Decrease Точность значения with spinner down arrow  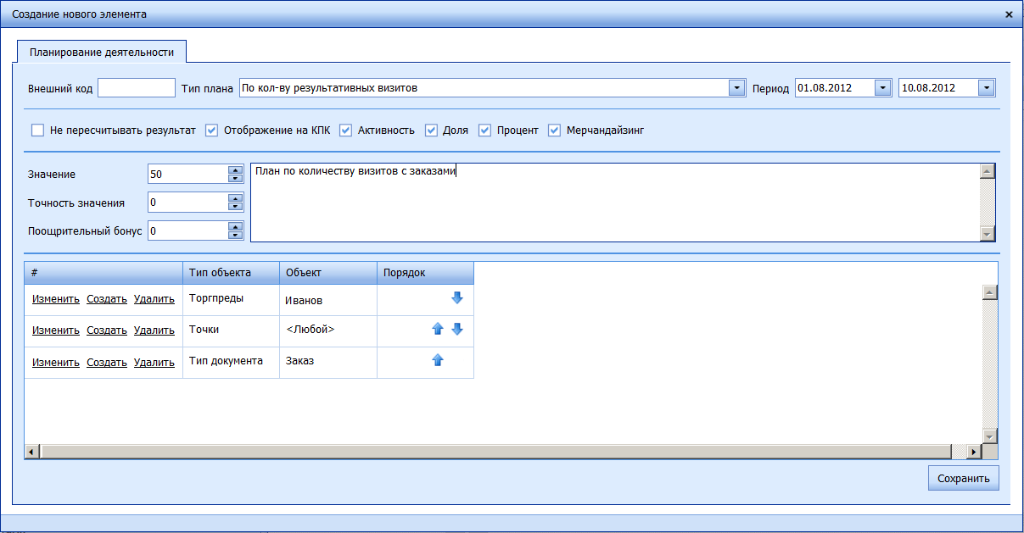coord(236,207)
